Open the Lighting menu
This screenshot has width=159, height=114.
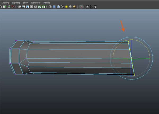point(16,3)
